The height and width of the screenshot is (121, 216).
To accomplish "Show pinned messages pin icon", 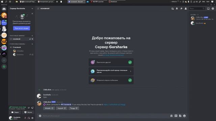I will tap(181, 8).
